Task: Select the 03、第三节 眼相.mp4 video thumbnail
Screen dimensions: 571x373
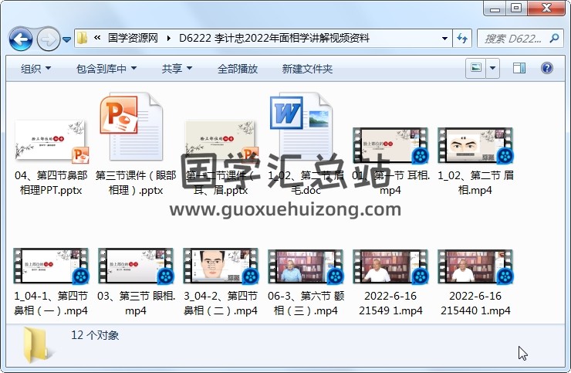Action: click(137, 266)
